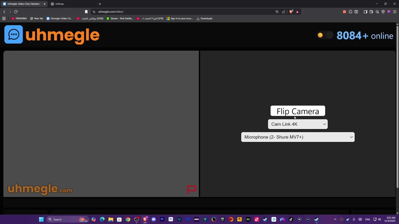Open the browser profile avatar

[389, 12]
